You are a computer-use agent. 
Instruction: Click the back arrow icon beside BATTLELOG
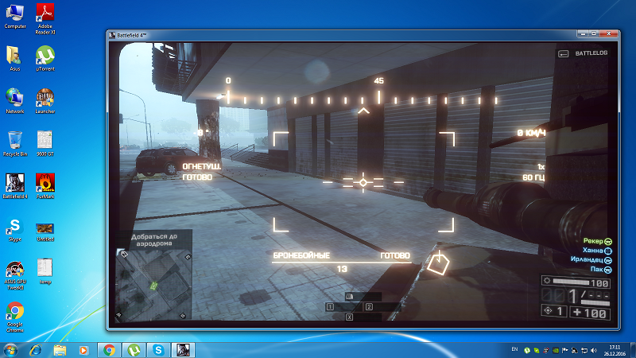tap(563, 53)
